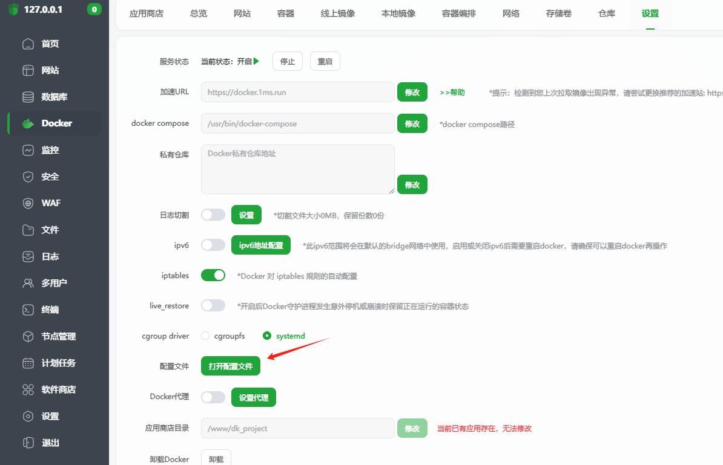Enable the live_restore switch

click(213, 305)
